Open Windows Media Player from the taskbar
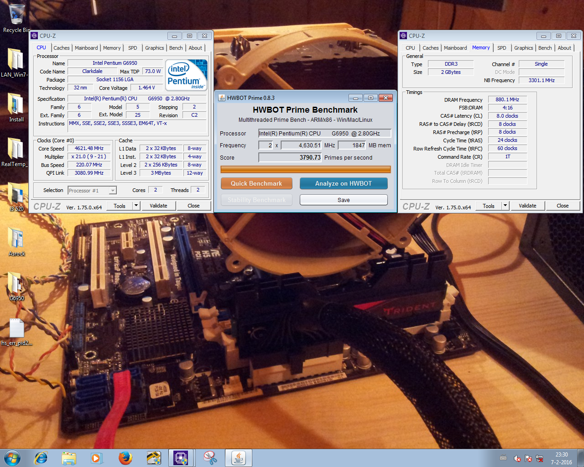 click(97, 458)
